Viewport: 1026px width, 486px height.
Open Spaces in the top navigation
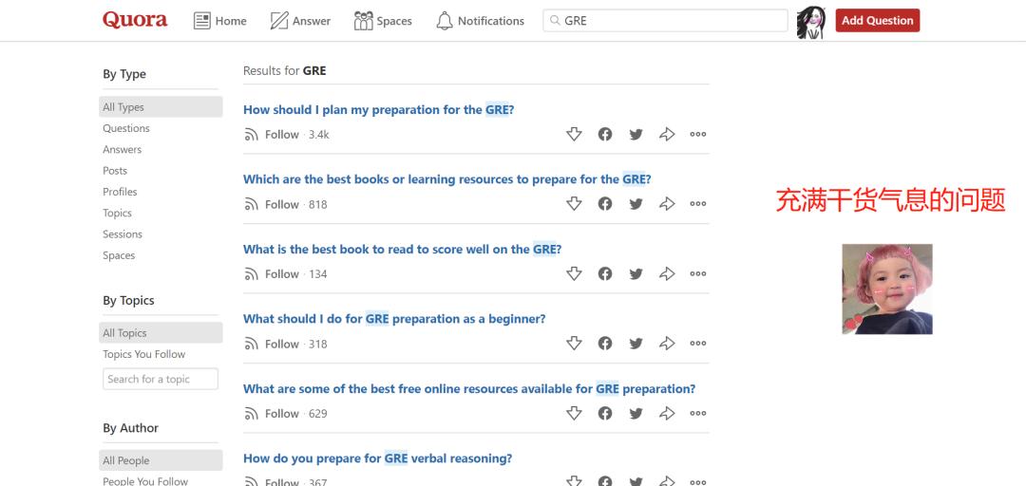point(383,21)
